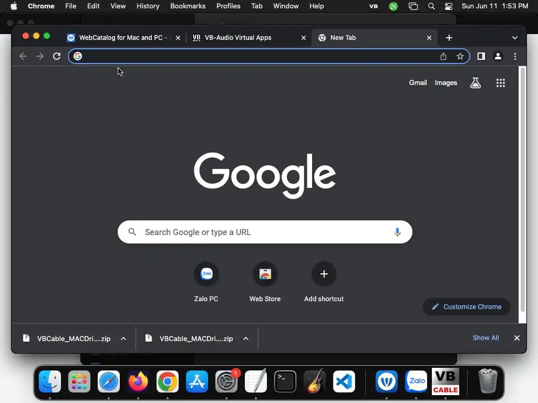Open a new tab with plus button
Image resolution: width=538 pixels, height=403 pixels.
[x=449, y=38]
